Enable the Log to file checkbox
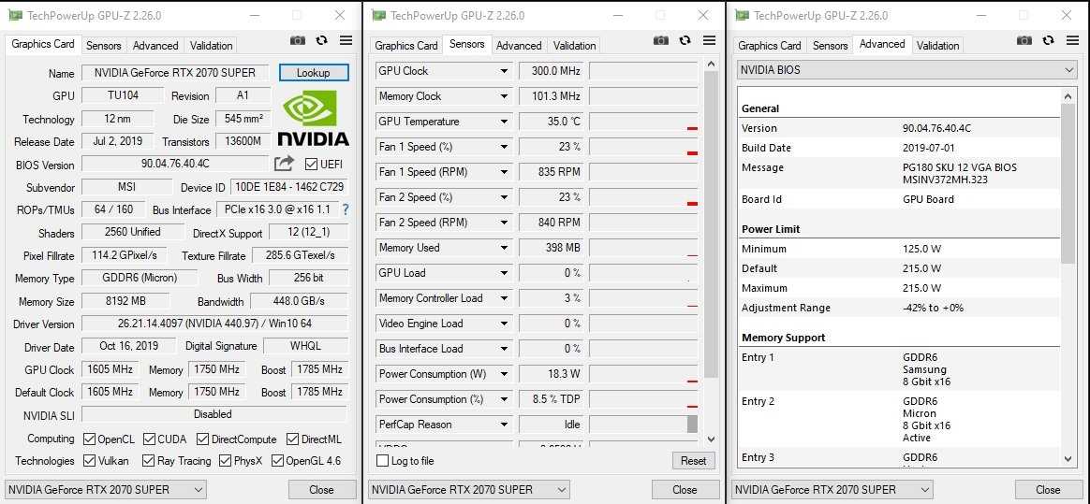Viewport: 1090px width, 504px height. tap(382, 461)
